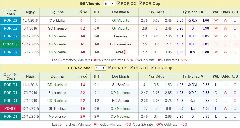Disable the PORLC competition filter

pos(132,68)
